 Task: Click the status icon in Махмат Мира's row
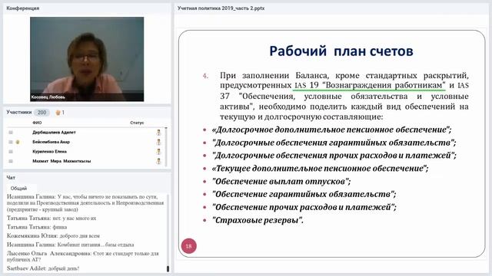tap(158, 162)
